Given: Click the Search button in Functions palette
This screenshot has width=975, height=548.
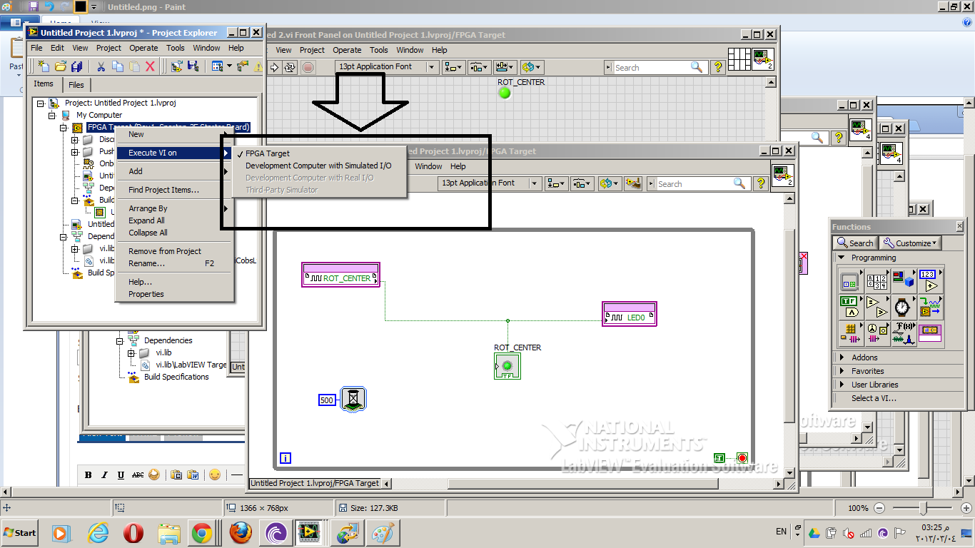Looking at the screenshot, I should point(855,243).
